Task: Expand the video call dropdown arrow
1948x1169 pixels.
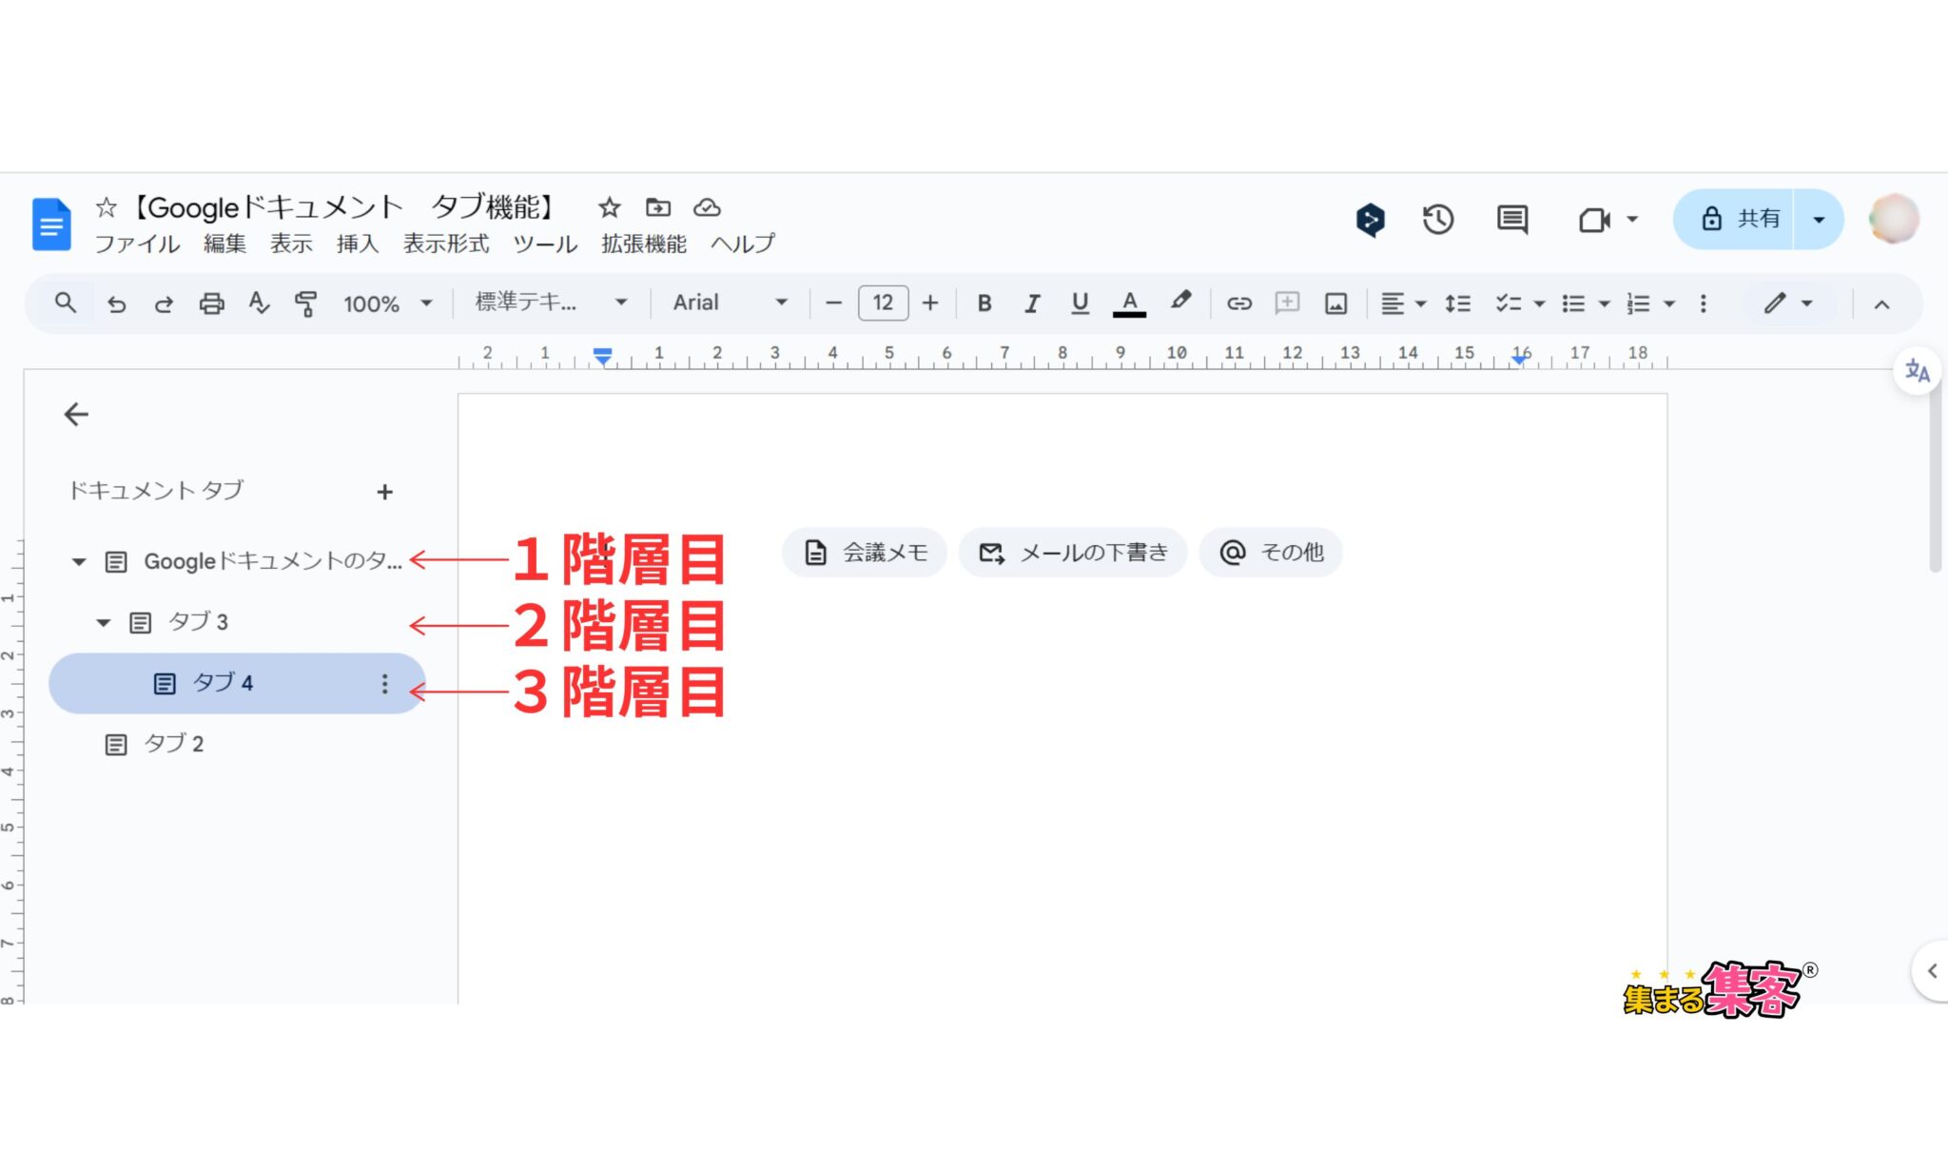Action: pyautogui.click(x=1632, y=220)
